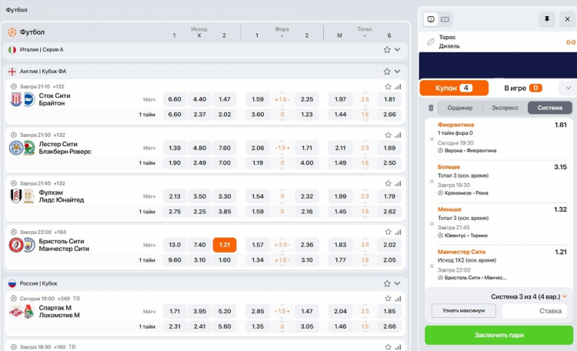Click the Италия | Серия А league title
The width and height of the screenshot is (577, 351).
(42, 50)
